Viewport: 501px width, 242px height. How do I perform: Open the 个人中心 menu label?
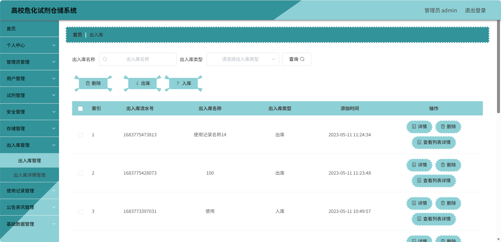tap(16, 45)
